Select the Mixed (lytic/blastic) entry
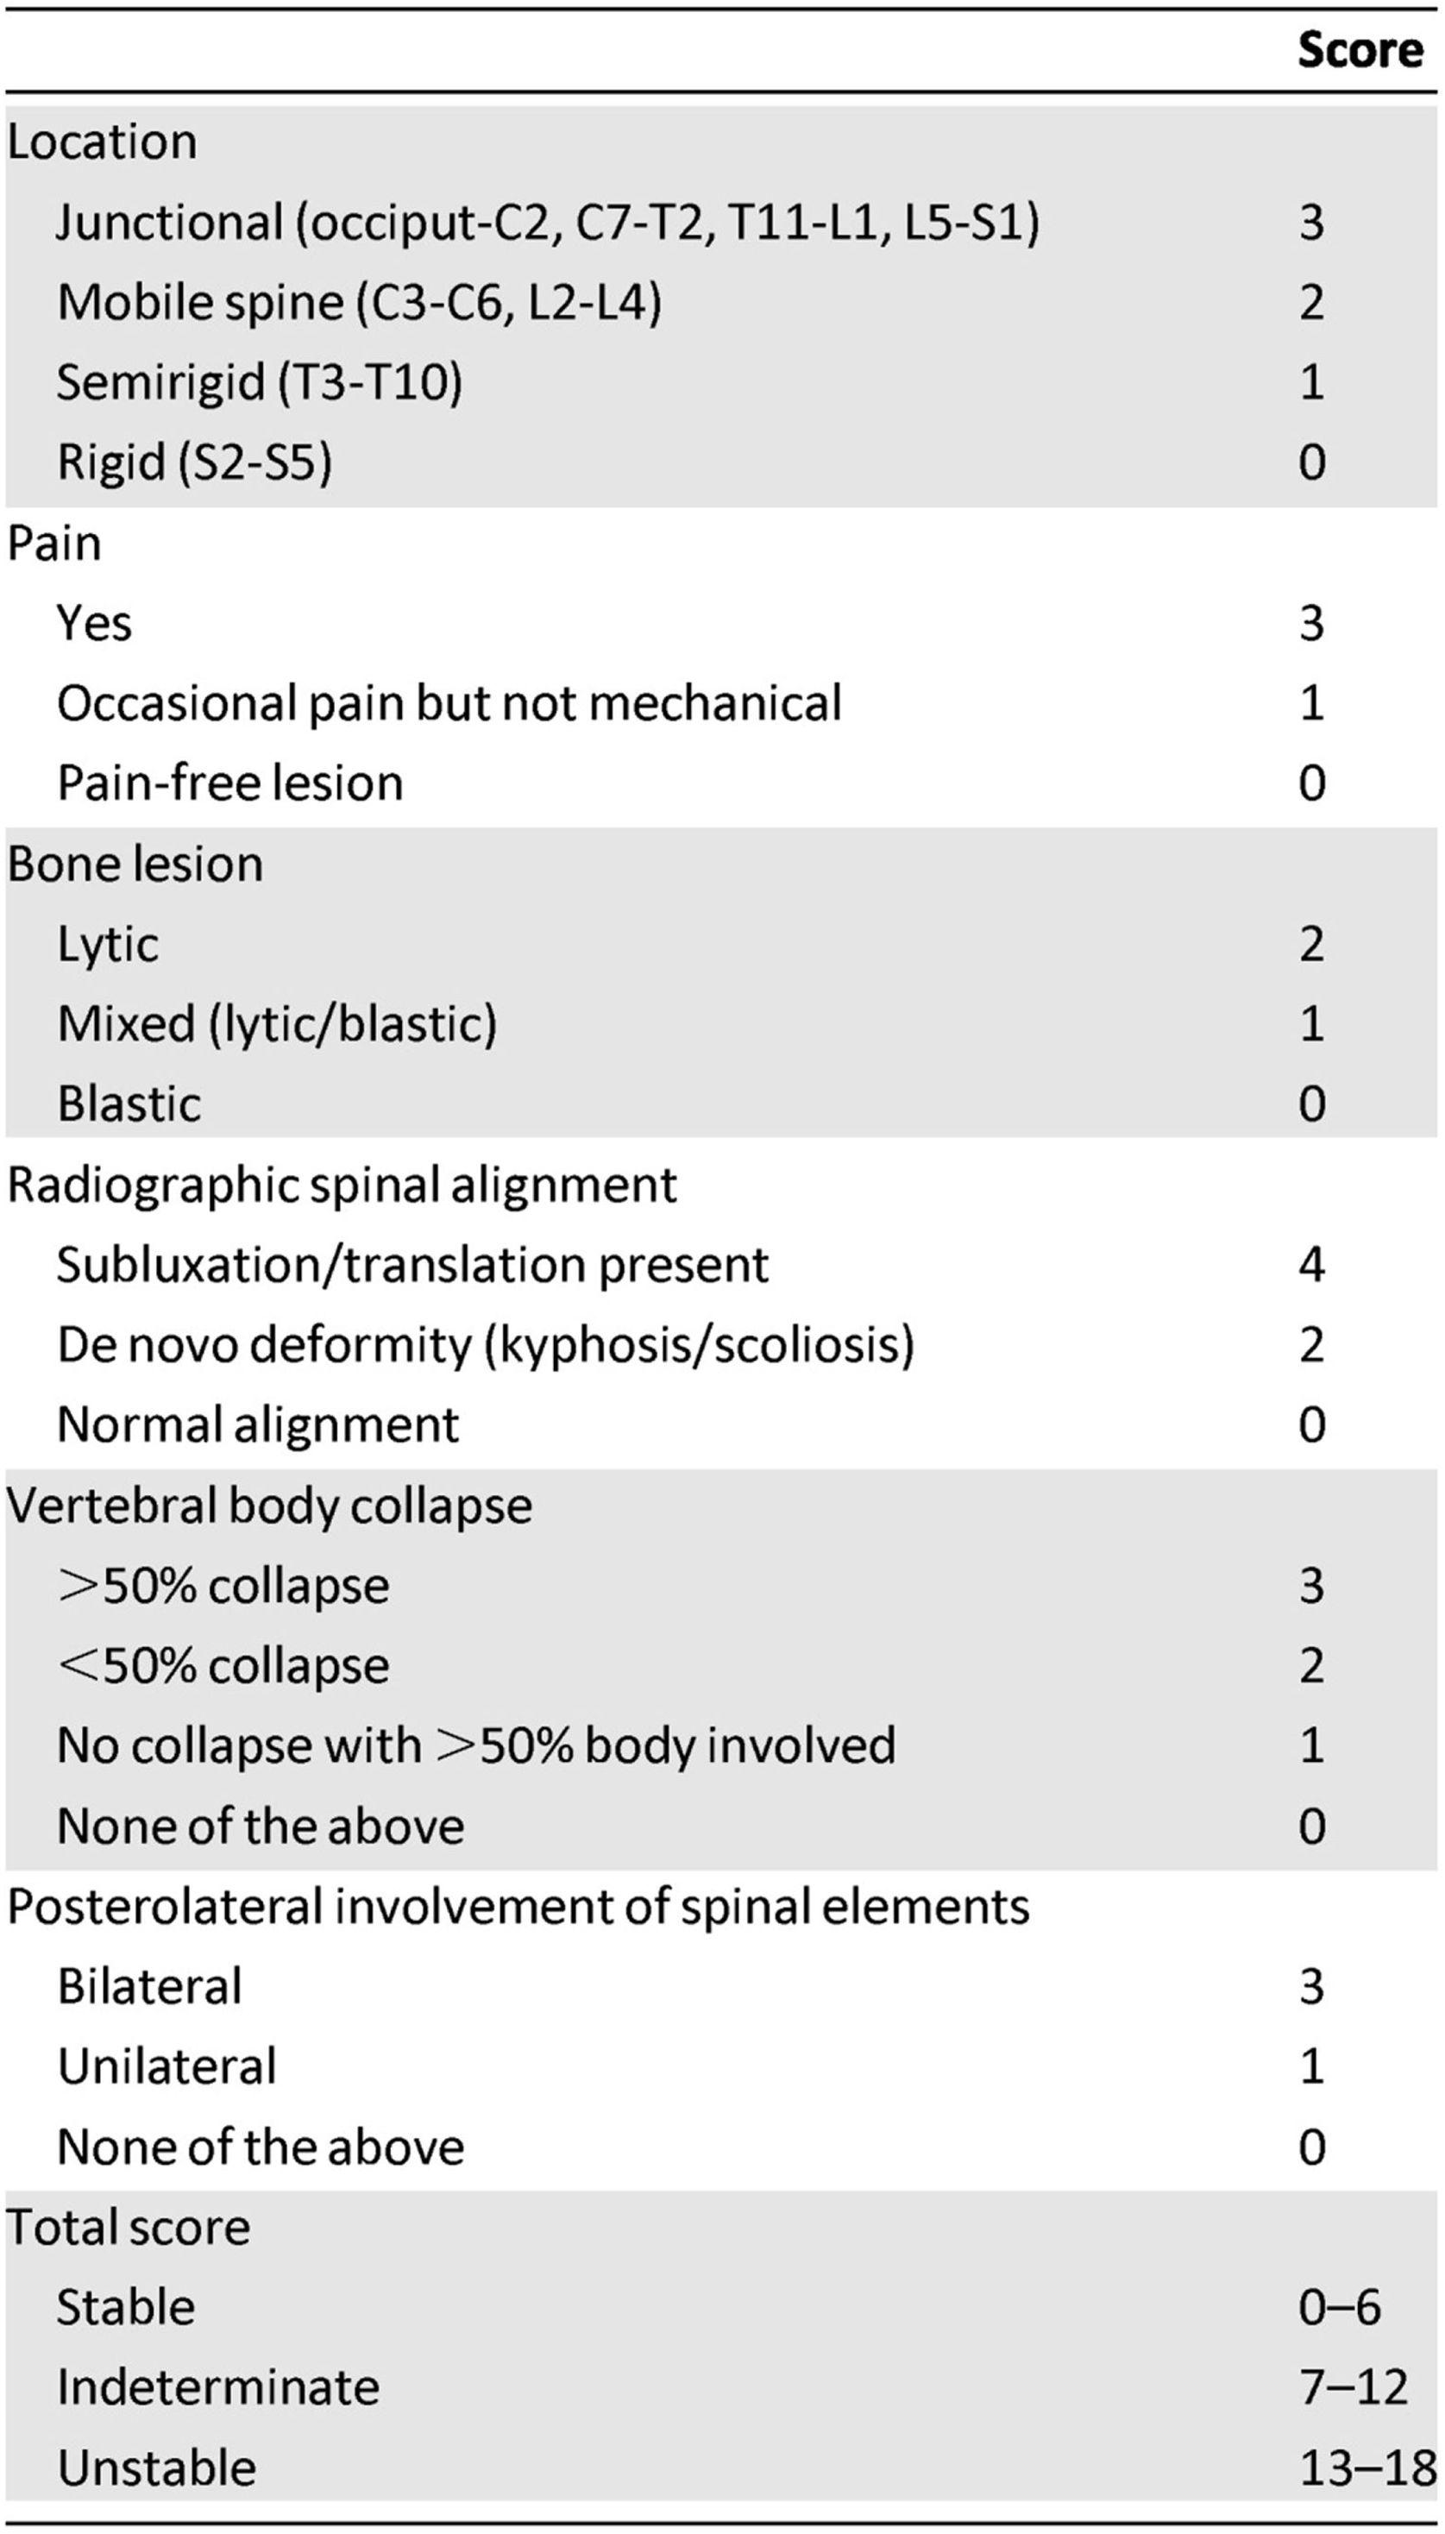This screenshot has height=2534, width=1445. [277, 1024]
